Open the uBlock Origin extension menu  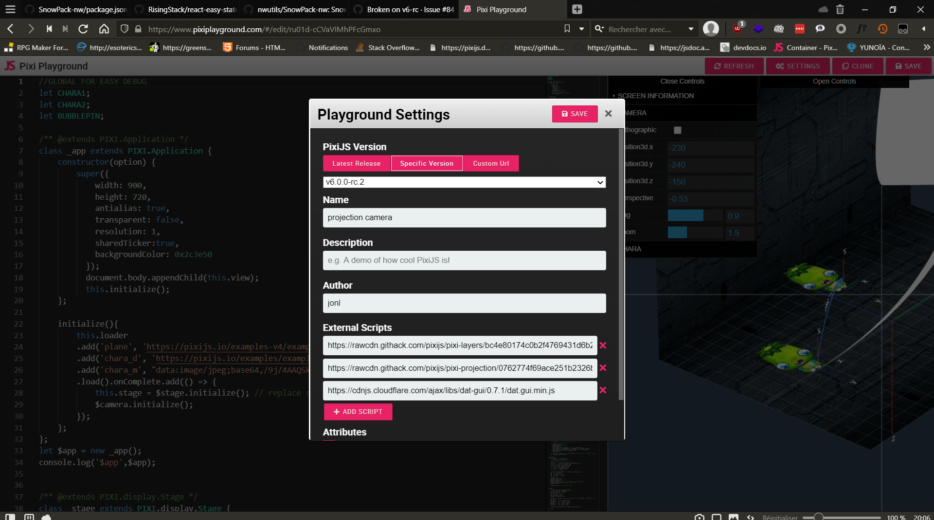click(x=737, y=29)
